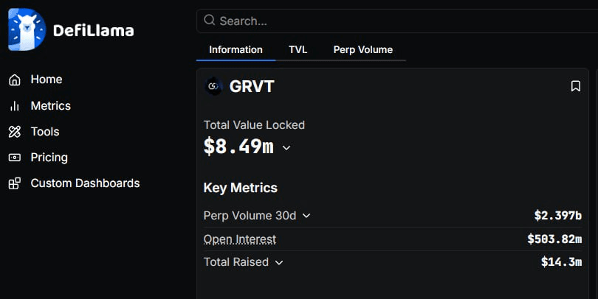Expand the Perp Volume 30d row
The image size is (598, 299).
pos(306,216)
